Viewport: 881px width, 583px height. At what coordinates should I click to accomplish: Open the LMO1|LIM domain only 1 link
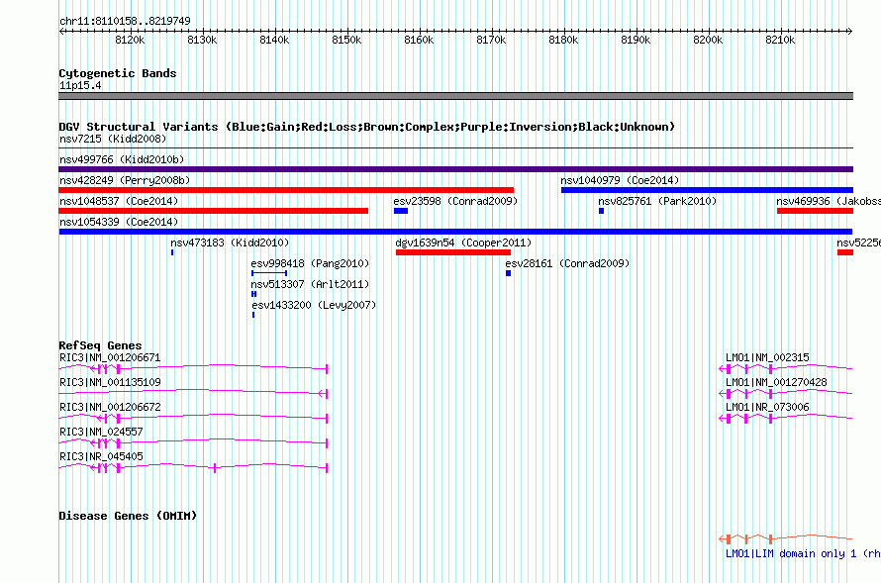coord(803,553)
